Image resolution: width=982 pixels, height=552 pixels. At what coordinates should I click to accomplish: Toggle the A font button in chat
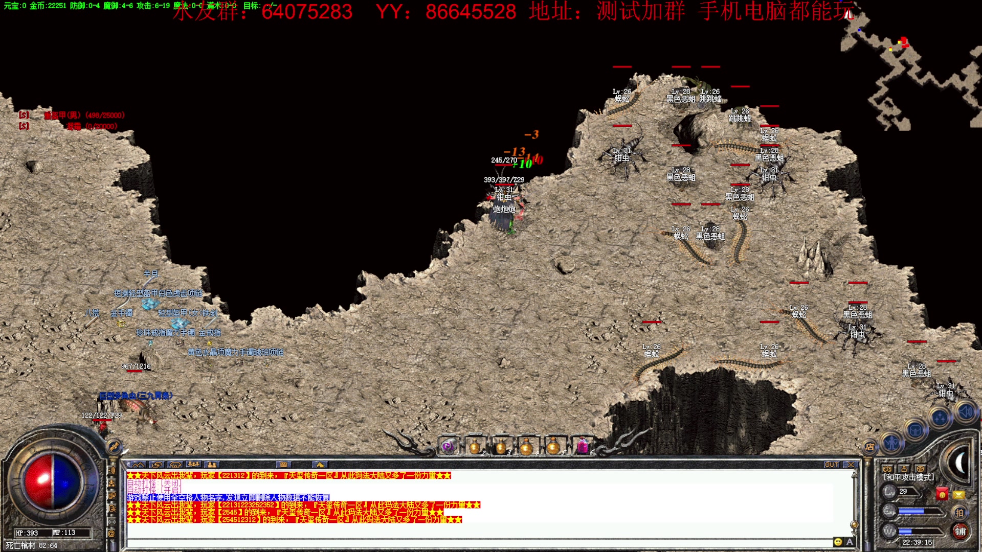pyautogui.click(x=850, y=542)
